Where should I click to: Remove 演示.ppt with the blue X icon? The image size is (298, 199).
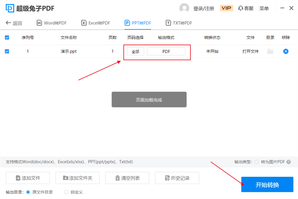[286, 51]
